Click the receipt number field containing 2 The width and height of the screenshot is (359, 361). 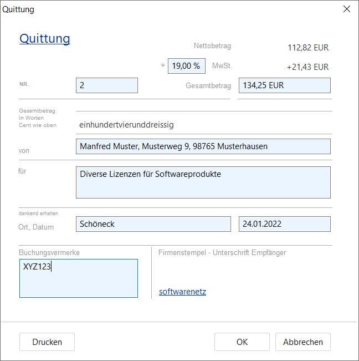[x=106, y=85]
